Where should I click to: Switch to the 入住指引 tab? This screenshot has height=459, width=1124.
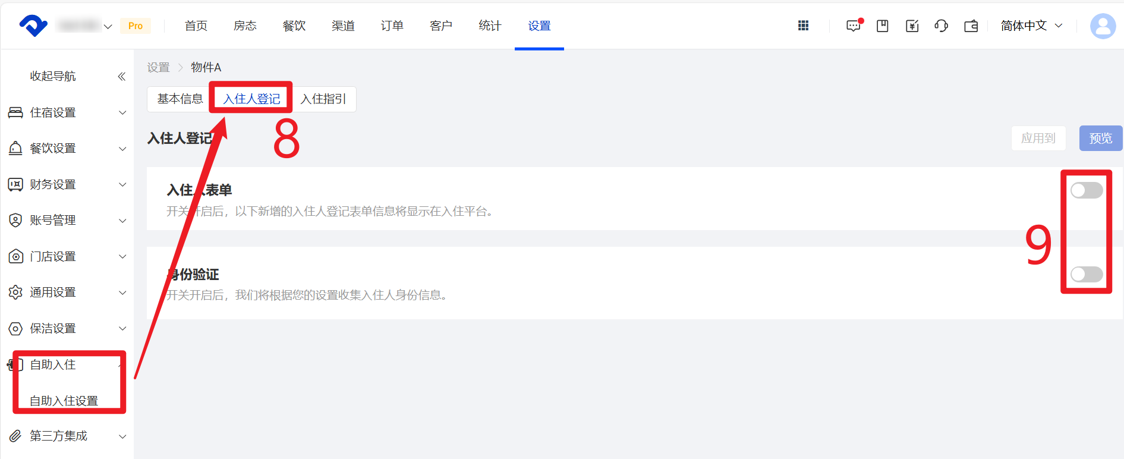point(323,99)
